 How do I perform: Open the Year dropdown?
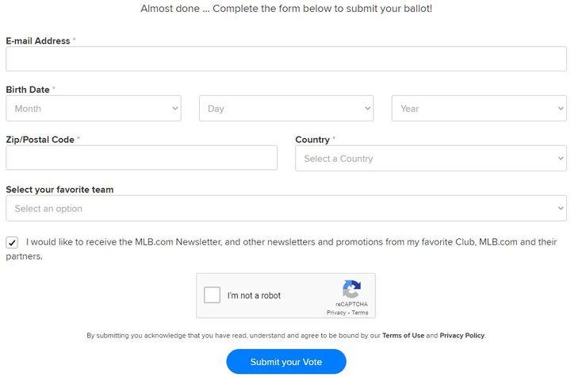[478, 109]
